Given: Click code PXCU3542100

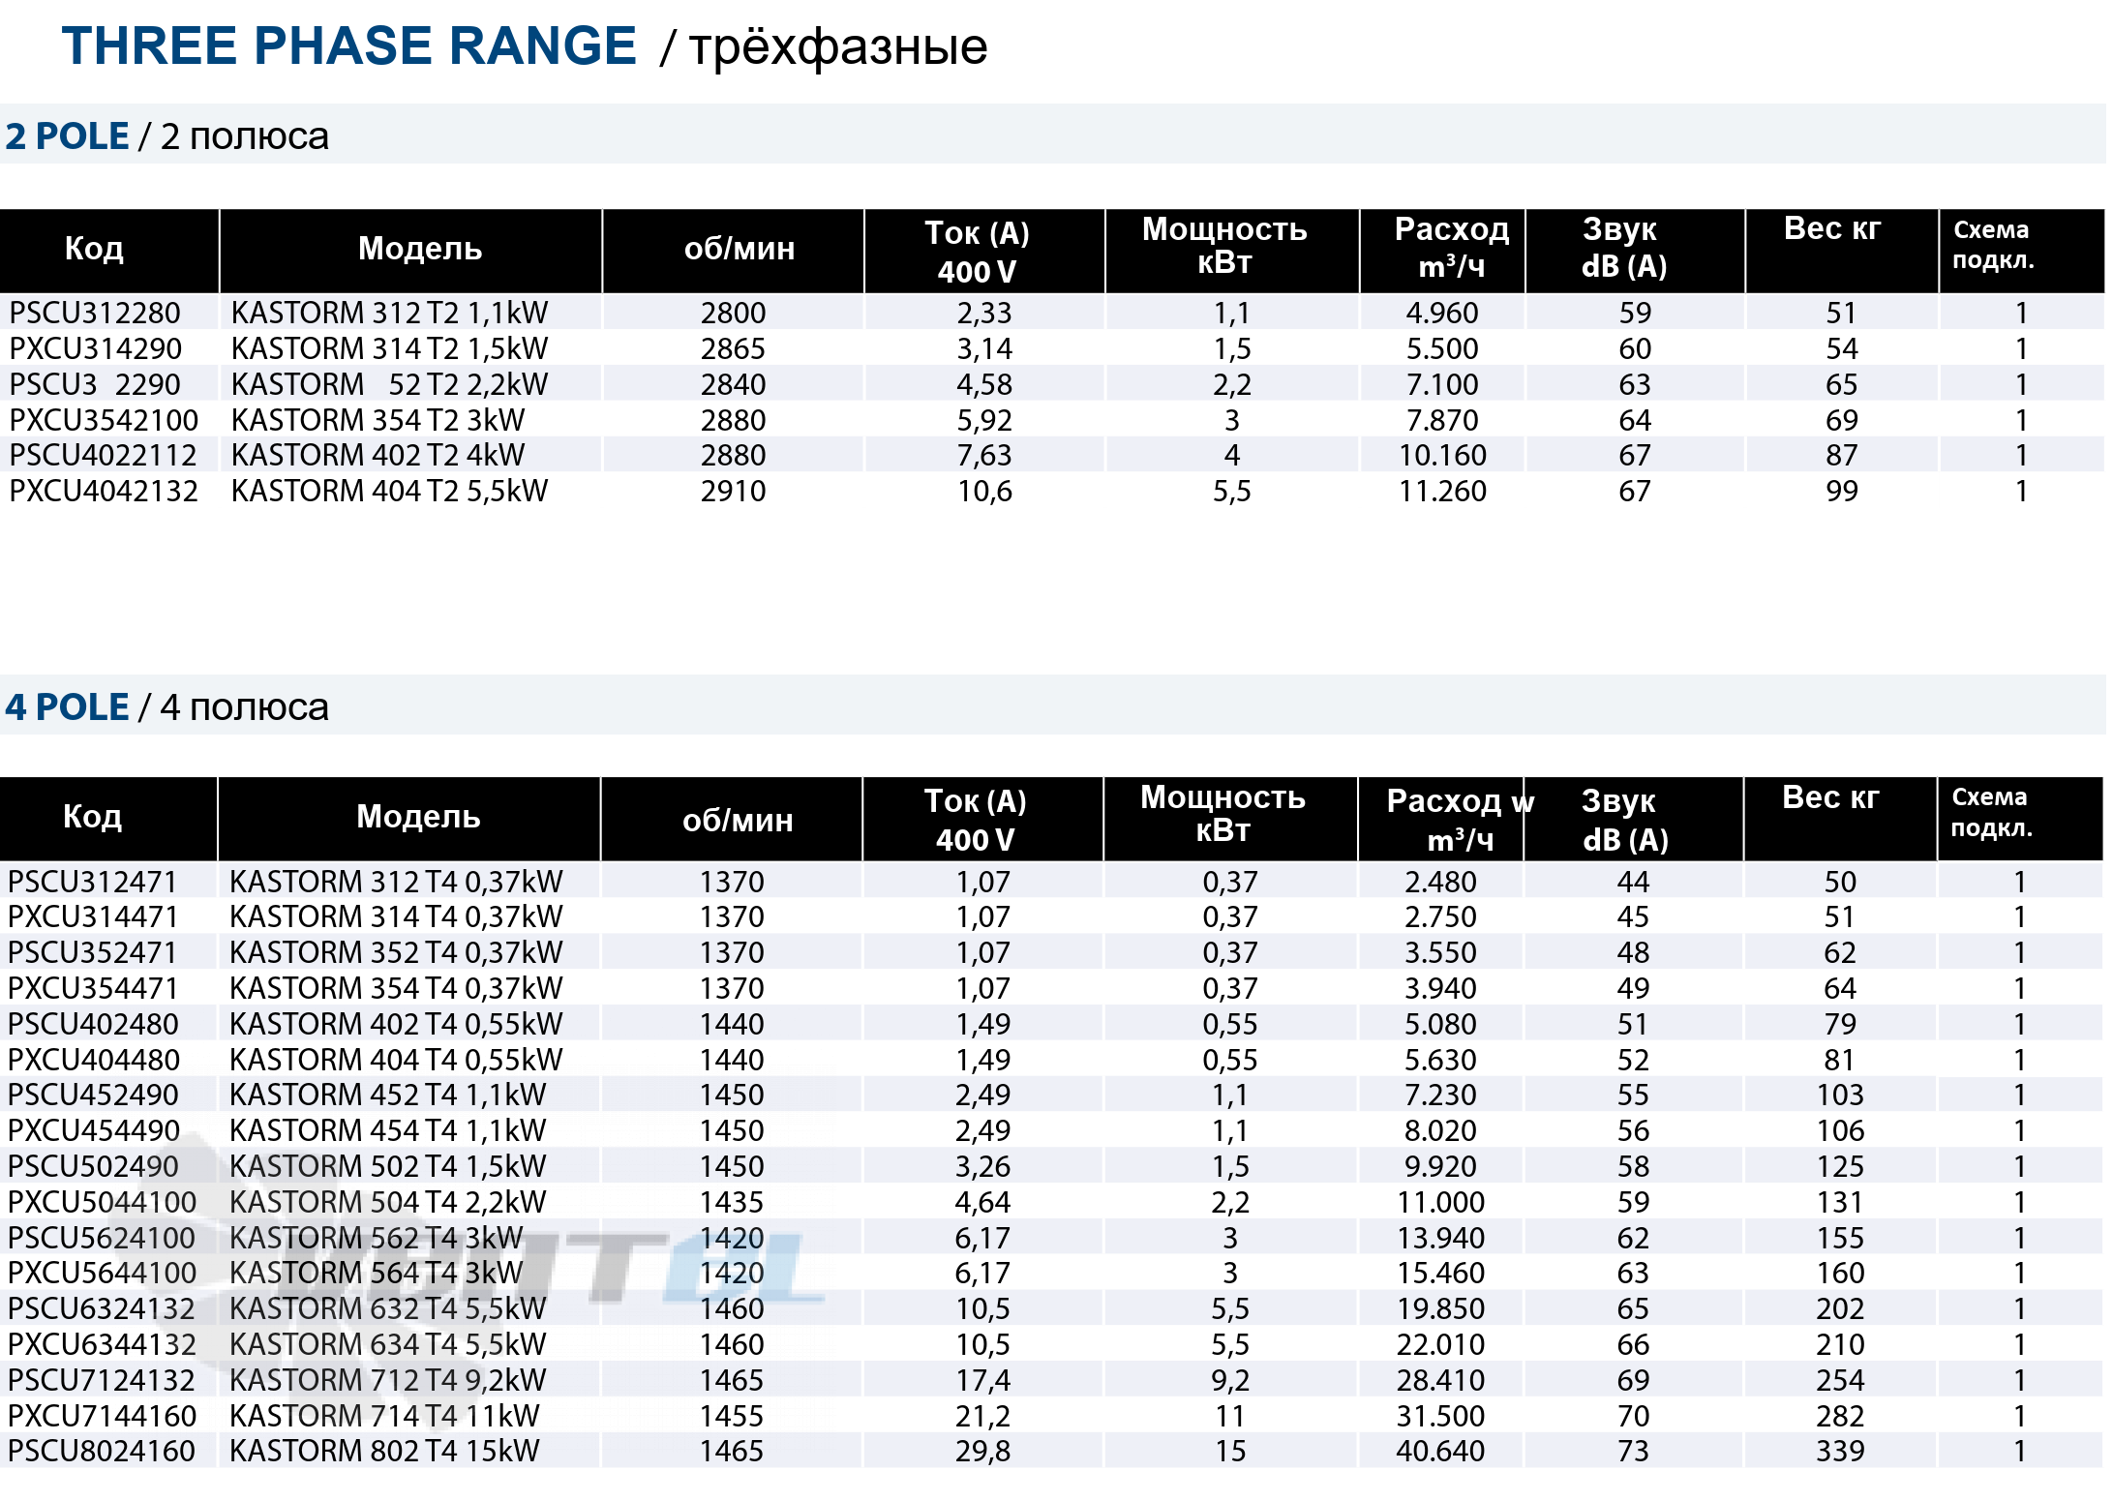Looking at the screenshot, I should click(104, 420).
